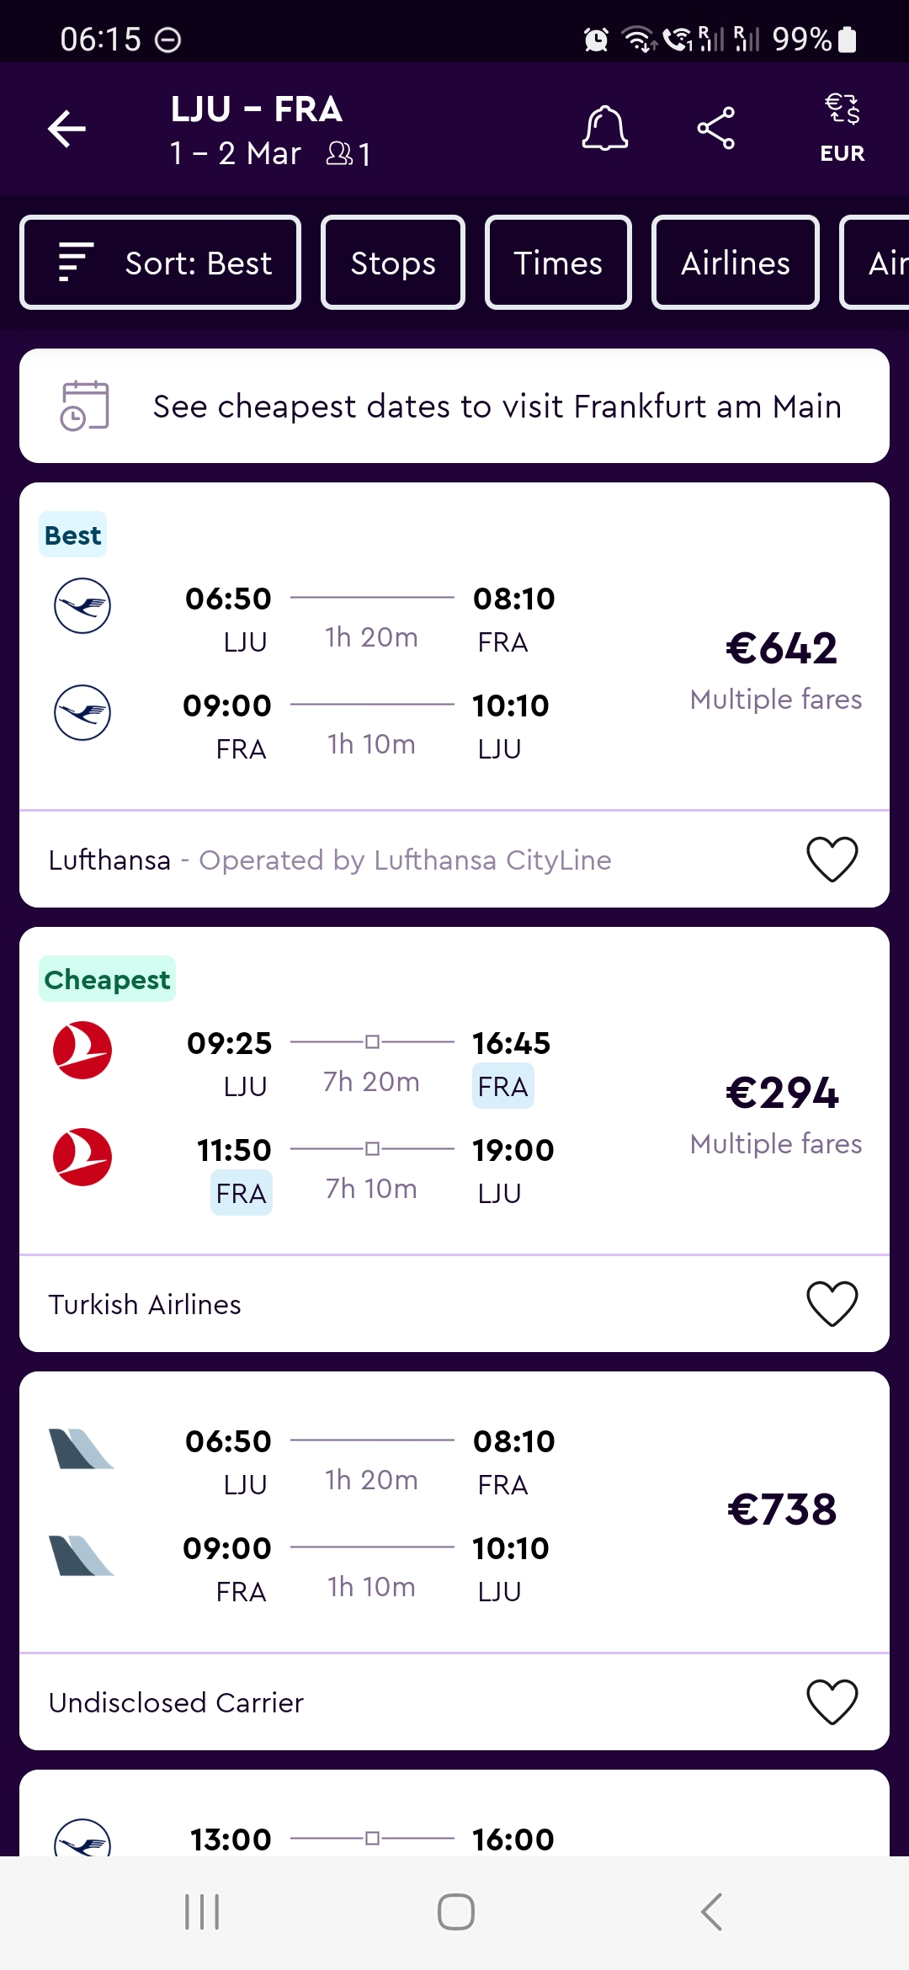This screenshot has height=1970, width=909.
Task: Favorite the Lufthansa €642 flight
Action: click(832, 860)
